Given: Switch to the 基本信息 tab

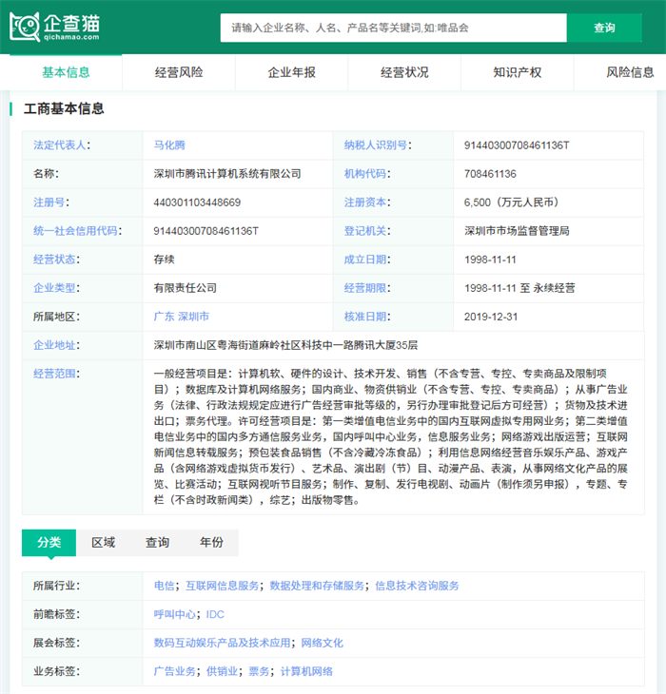Looking at the screenshot, I should click(66, 72).
